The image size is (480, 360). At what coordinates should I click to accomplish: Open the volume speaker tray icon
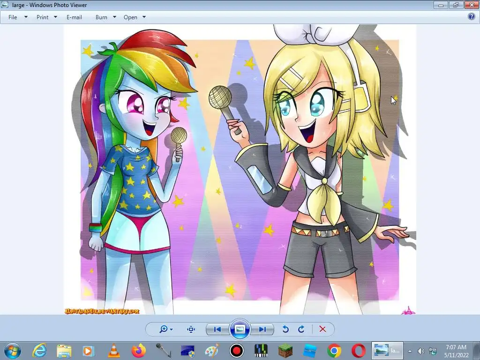pyautogui.click(x=421, y=351)
